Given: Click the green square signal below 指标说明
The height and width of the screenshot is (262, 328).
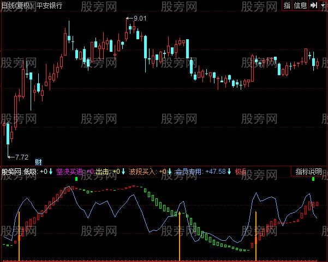Looking at the screenshot, I should pos(313,179).
